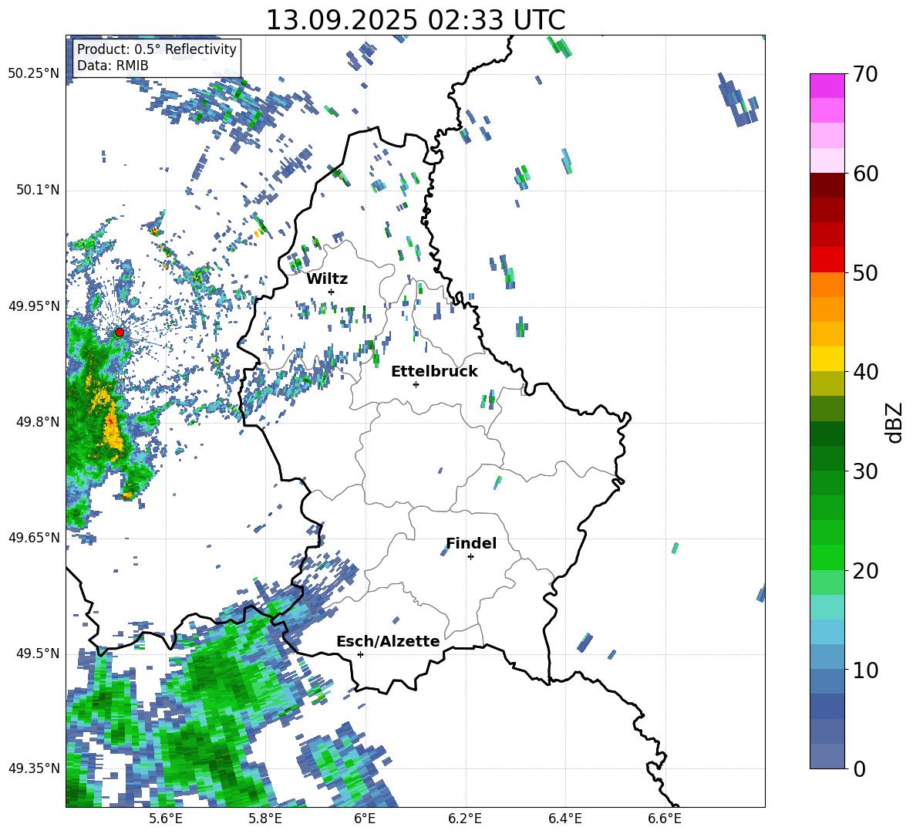Click the 6.6°E longitude label
This screenshot has height=834, width=913.
pos(665,819)
